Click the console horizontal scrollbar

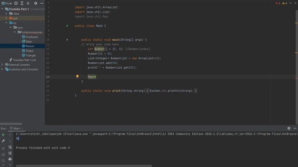pos(84,166)
